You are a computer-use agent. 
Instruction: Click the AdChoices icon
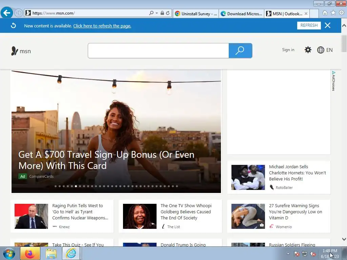click(333, 81)
